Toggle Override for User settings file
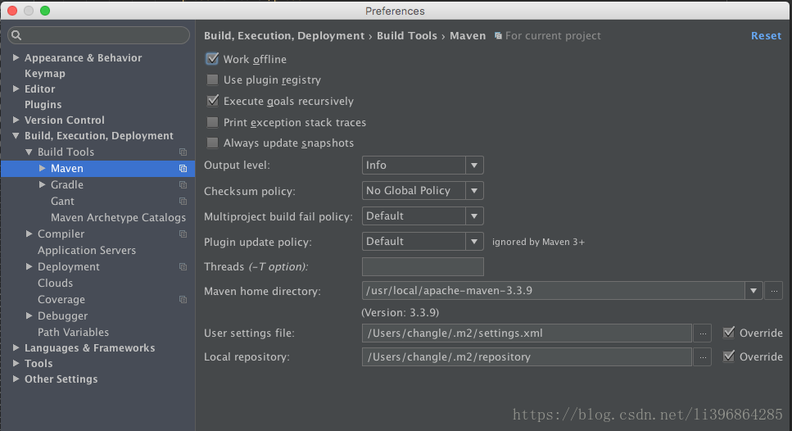This screenshot has height=431, width=792. coord(728,333)
